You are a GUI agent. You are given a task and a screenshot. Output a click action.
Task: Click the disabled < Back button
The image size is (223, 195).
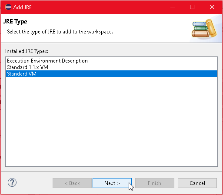(x=72, y=183)
